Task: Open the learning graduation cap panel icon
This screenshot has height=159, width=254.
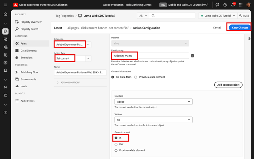Action: click(249, 39)
